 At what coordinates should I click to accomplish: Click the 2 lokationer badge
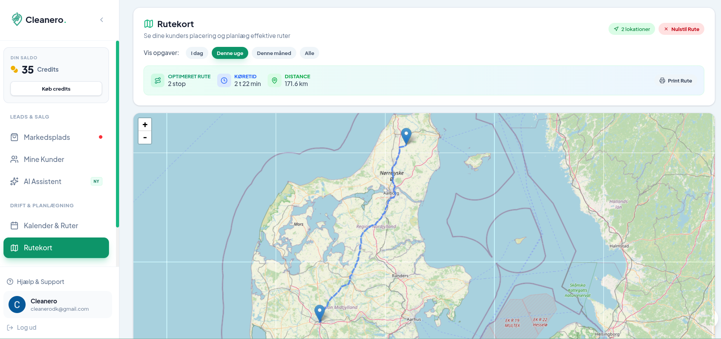pyautogui.click(x=631, y=29)
